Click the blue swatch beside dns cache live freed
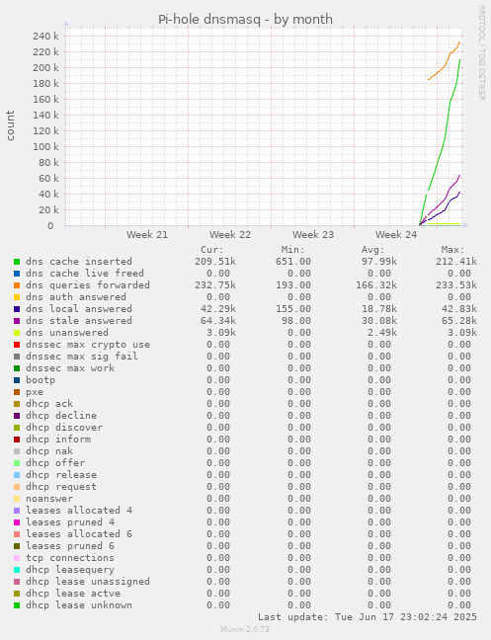Viewport: 491px width, 640px height. click(17, 274)
